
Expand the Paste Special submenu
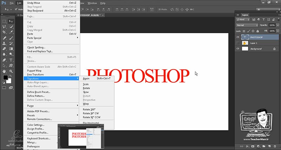[x=52, y=38]
